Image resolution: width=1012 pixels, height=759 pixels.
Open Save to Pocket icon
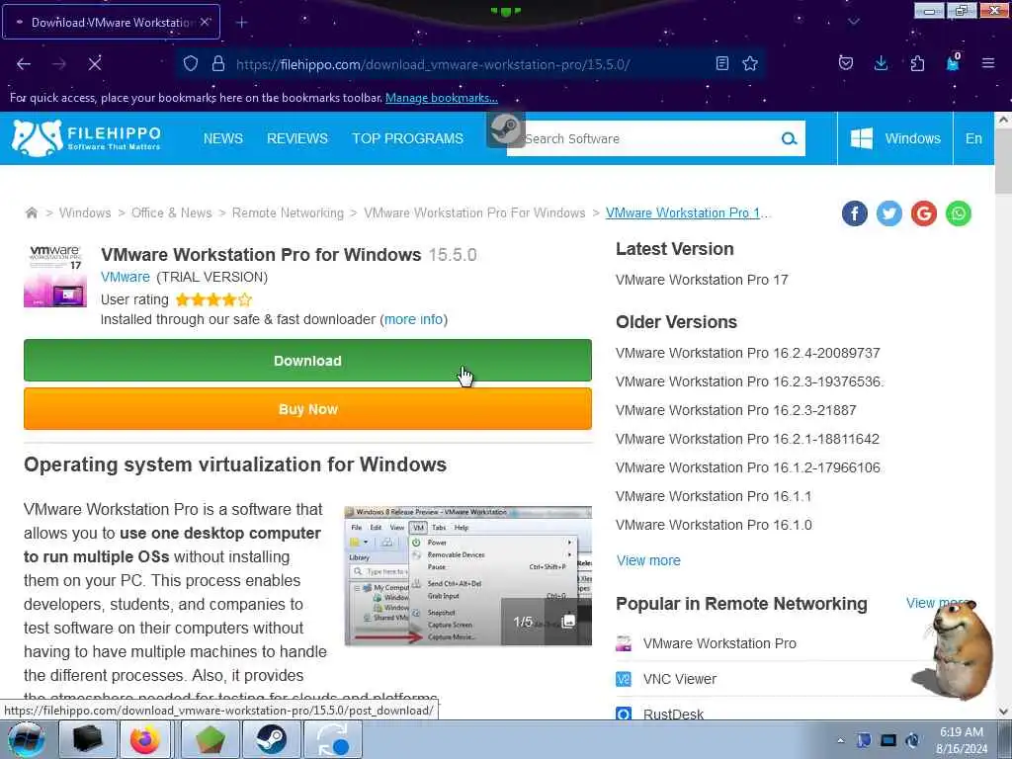(846, 63)
